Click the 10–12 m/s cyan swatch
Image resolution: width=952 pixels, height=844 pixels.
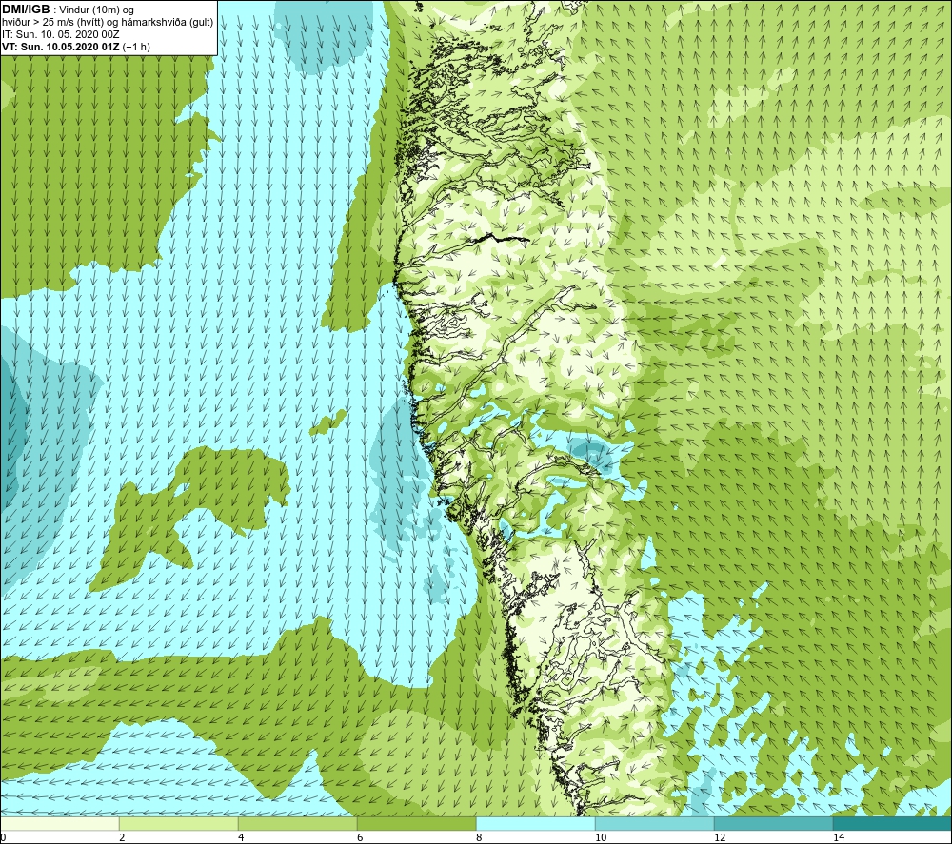click(655, 823)
